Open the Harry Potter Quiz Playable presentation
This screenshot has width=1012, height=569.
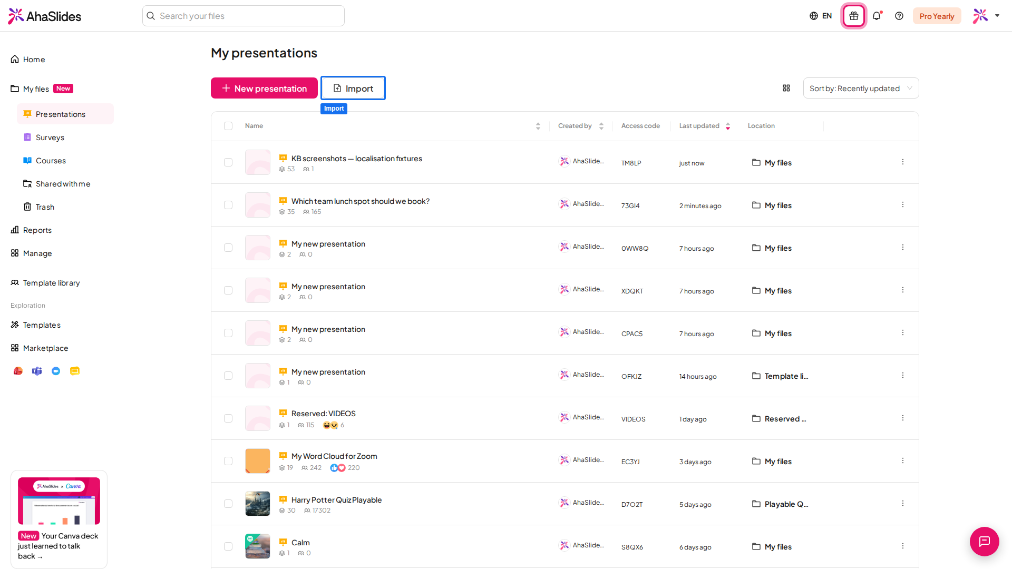pos(336,500)
